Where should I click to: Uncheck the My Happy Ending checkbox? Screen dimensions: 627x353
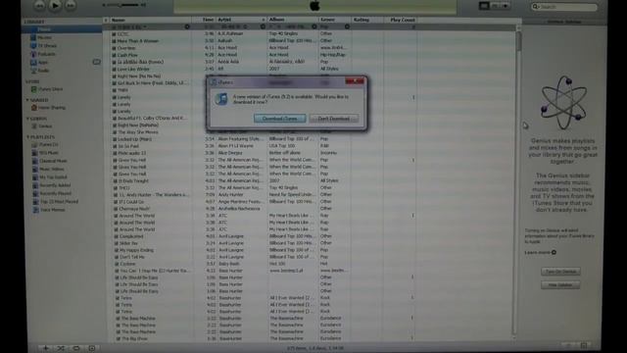click(x=117, y=250)
